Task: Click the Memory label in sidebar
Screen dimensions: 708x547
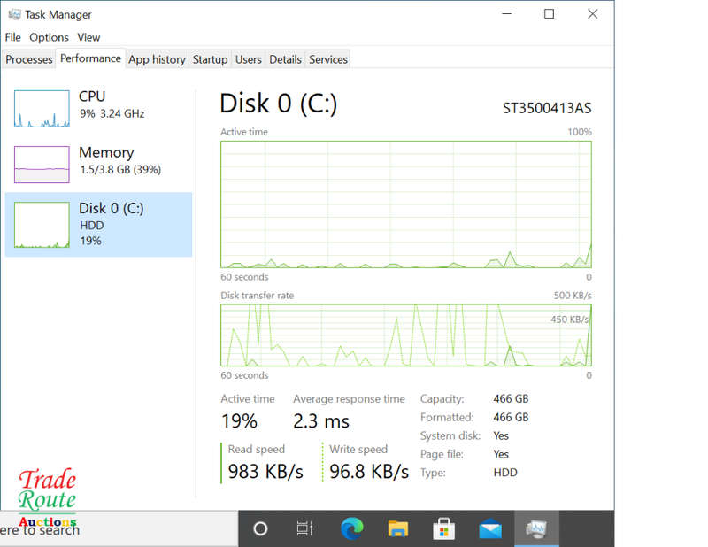Action: pyautogui.click(x=106, y=152)
